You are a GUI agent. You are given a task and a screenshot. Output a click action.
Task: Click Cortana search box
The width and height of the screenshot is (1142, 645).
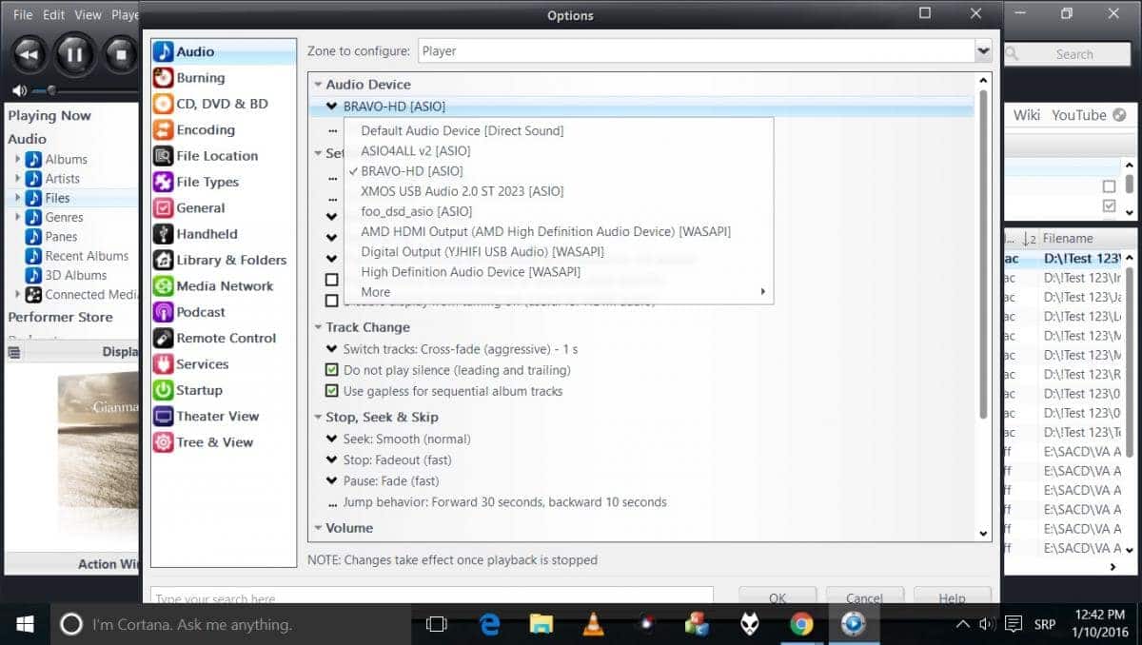tap(231, 624)
